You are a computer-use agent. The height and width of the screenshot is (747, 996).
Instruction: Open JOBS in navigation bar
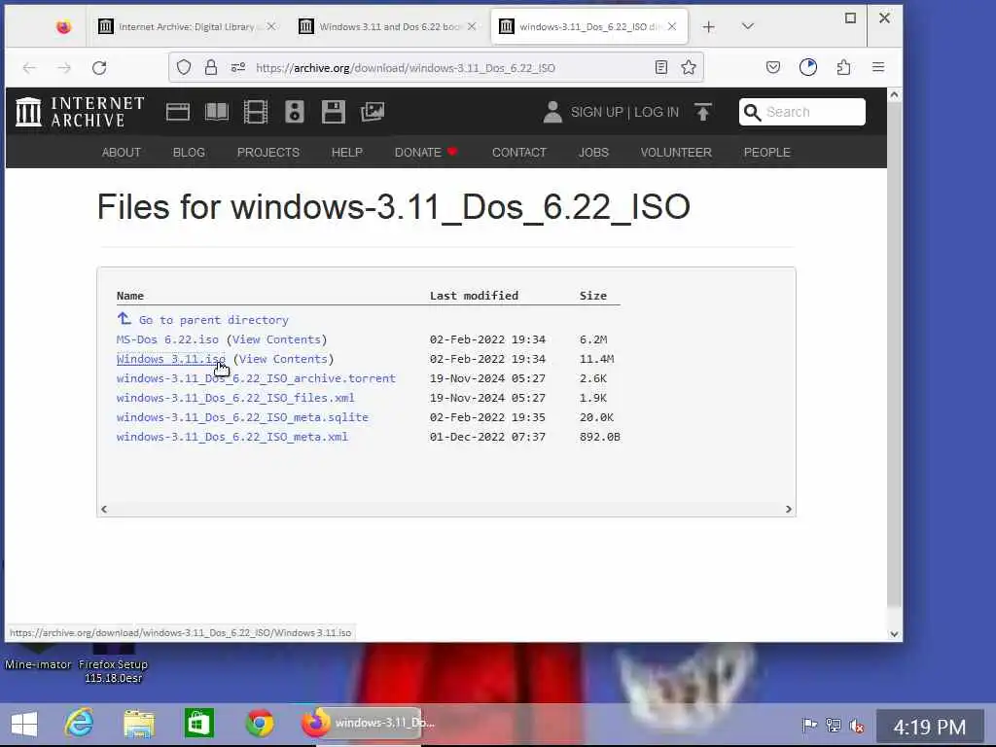[593, 153]
